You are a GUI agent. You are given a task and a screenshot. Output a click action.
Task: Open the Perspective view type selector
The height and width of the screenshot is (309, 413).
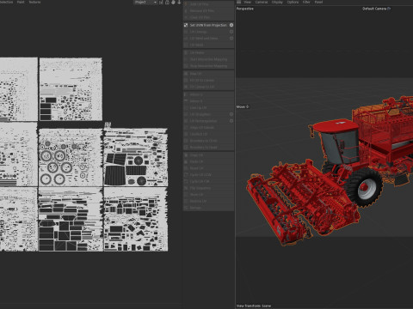coord(245,9)
